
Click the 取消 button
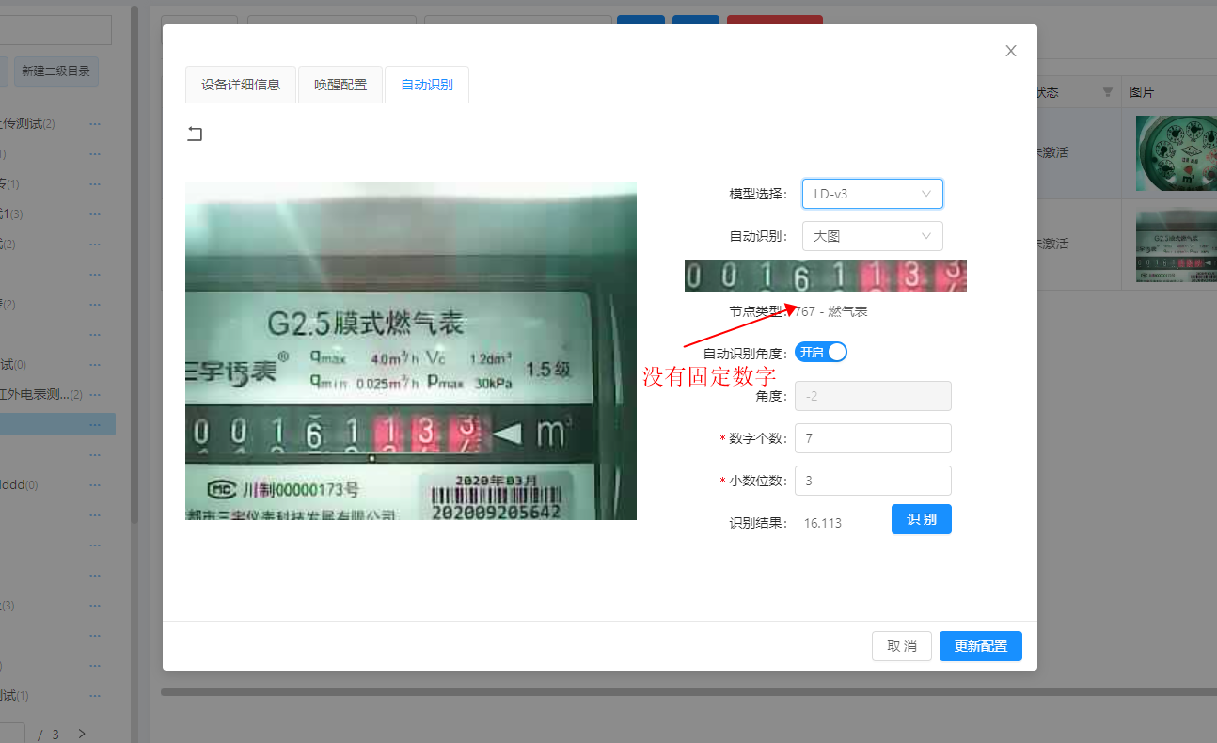tap(902, 646)
